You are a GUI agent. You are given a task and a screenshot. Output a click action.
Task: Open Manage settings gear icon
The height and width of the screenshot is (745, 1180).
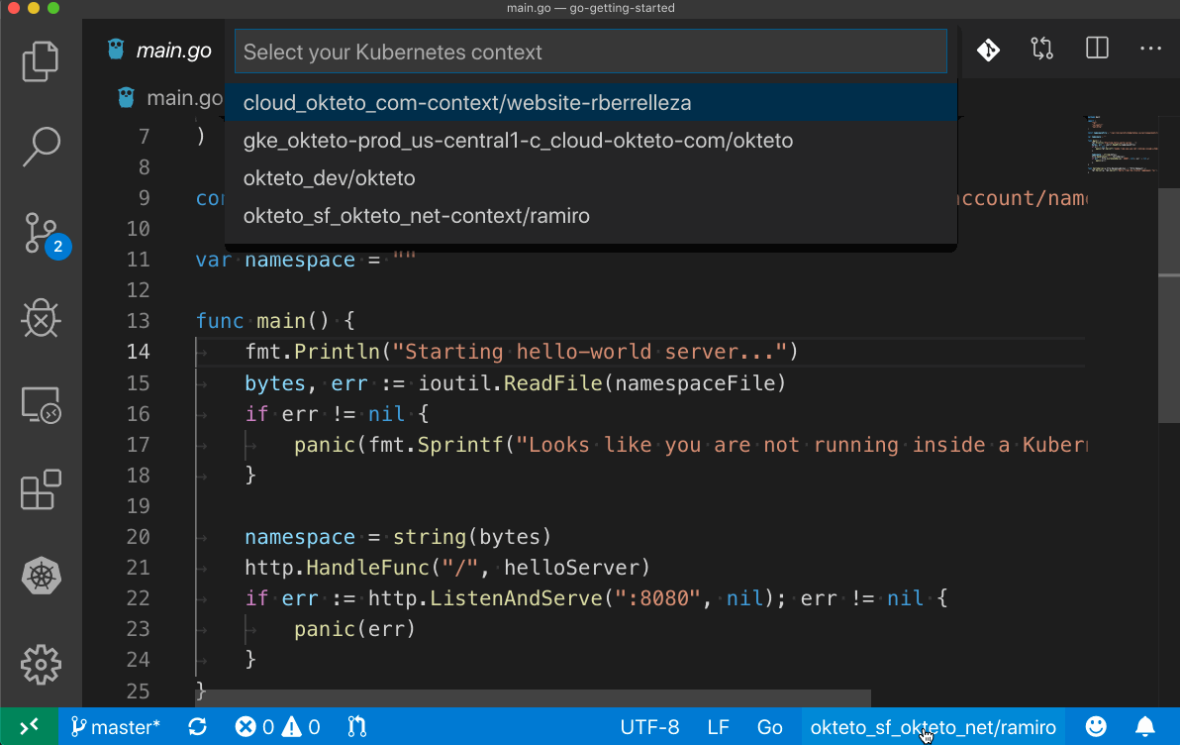pyautogui.click(x=41, y=665)
